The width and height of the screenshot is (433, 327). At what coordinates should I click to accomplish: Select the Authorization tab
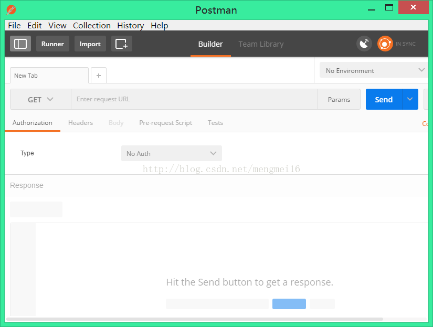33,123
